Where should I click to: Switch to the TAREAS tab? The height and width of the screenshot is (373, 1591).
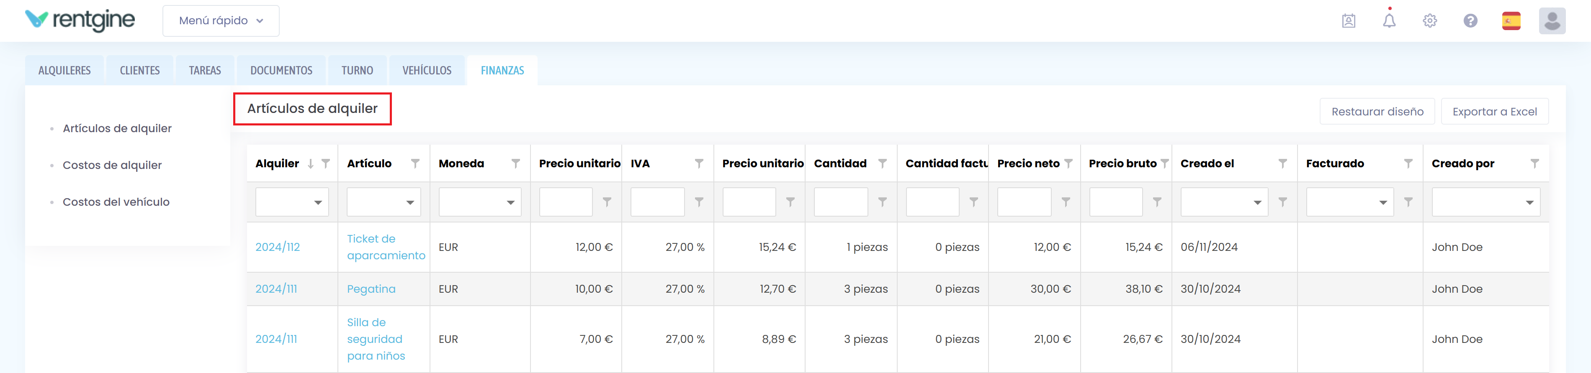click(x=205, y=70)
